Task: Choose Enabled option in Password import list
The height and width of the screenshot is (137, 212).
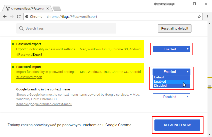Action: click(x=171, y=82)
